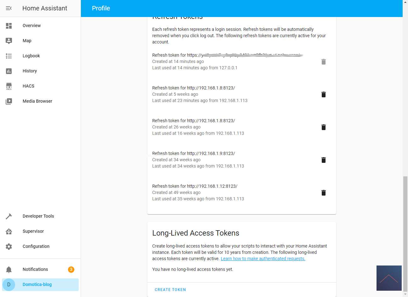This screenshot has width=408, height=297.
Task: Delete the refresh token created 26 weeks ago
Action: (323, 127)
